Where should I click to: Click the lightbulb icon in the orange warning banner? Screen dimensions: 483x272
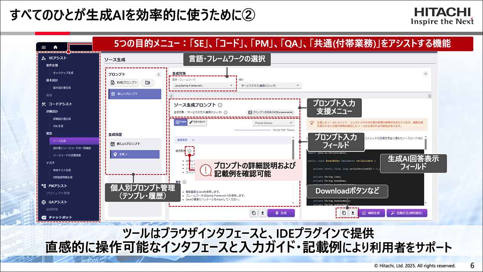coord(312,123)
